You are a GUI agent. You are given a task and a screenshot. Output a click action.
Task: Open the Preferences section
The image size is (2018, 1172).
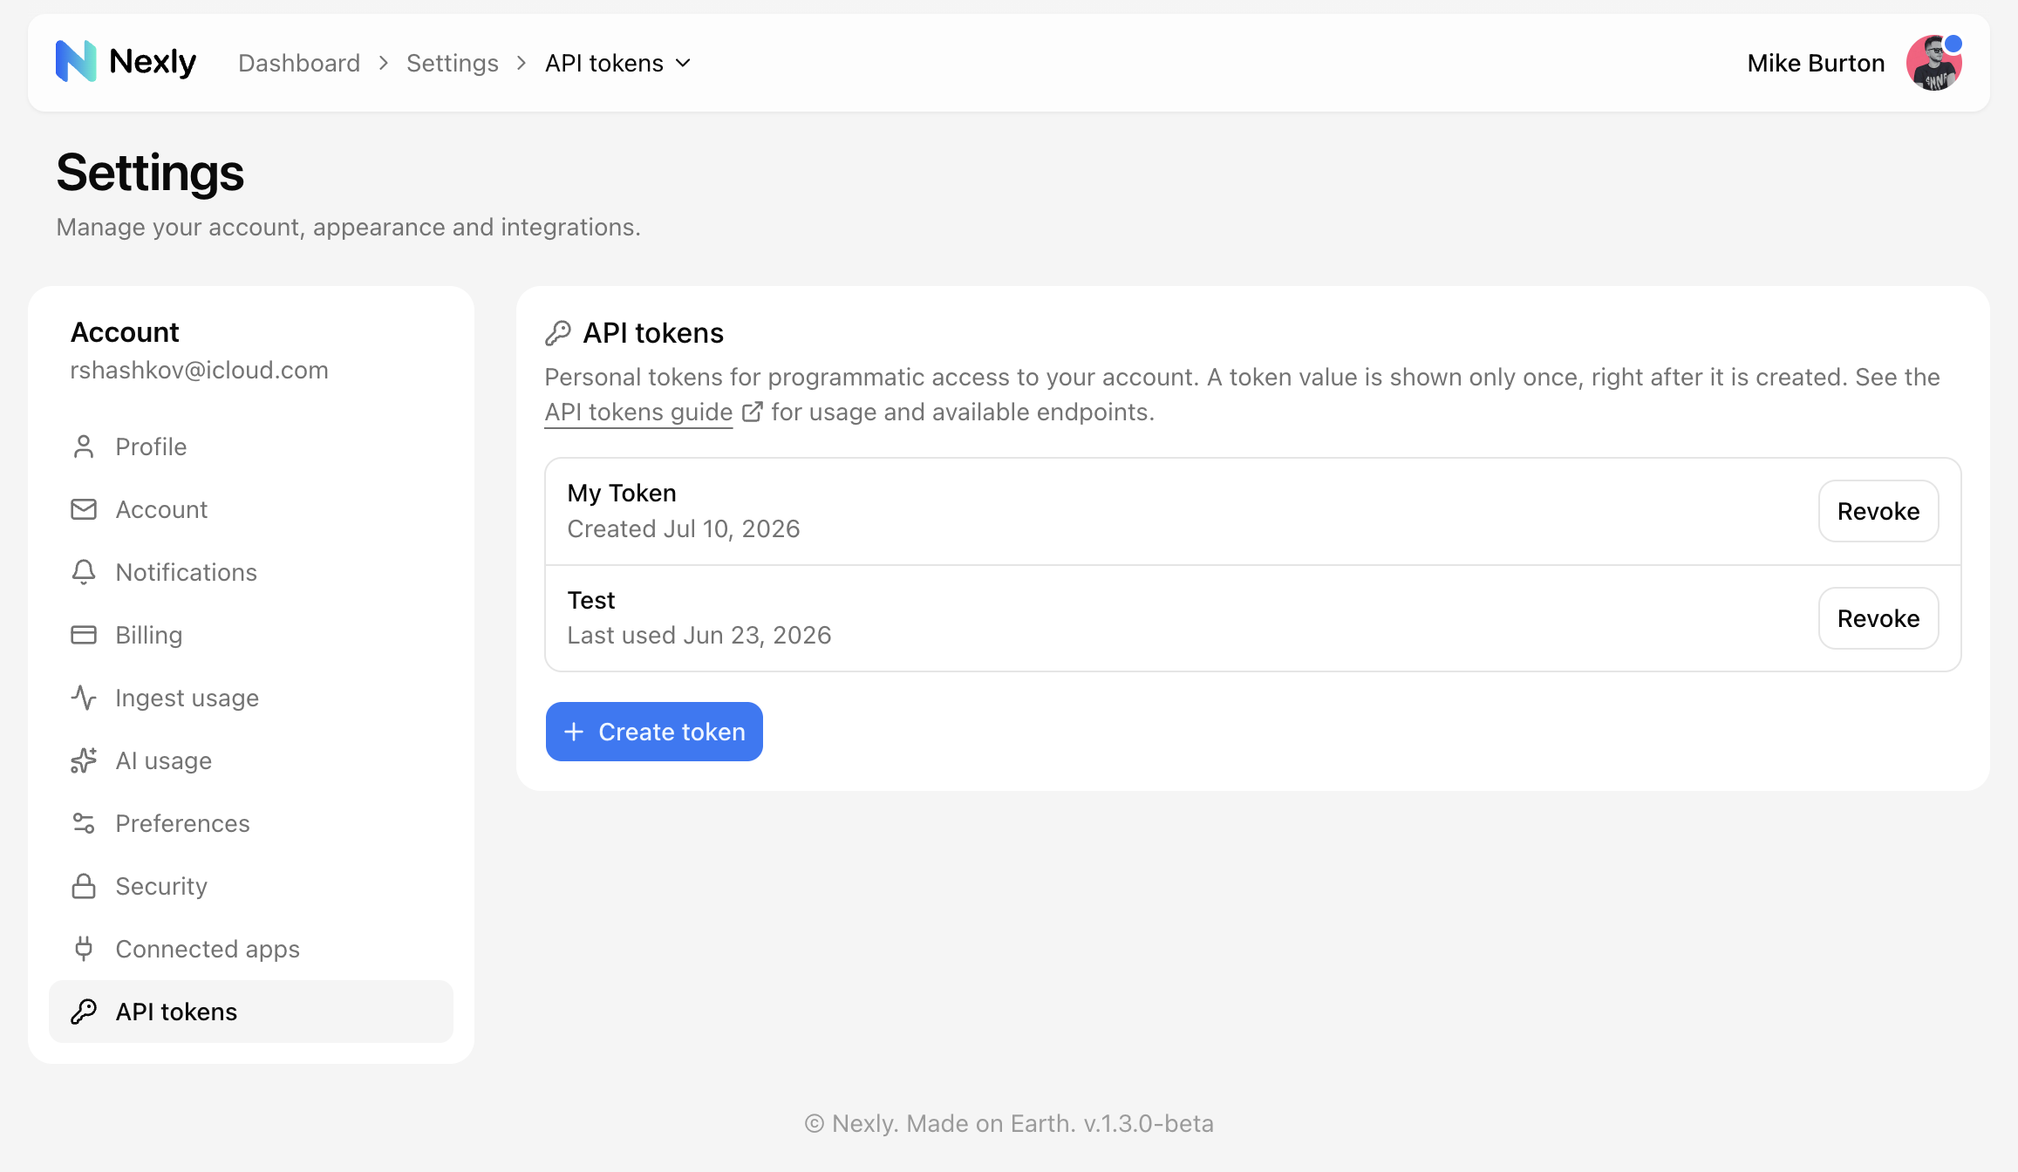click(x=251, y=823)
